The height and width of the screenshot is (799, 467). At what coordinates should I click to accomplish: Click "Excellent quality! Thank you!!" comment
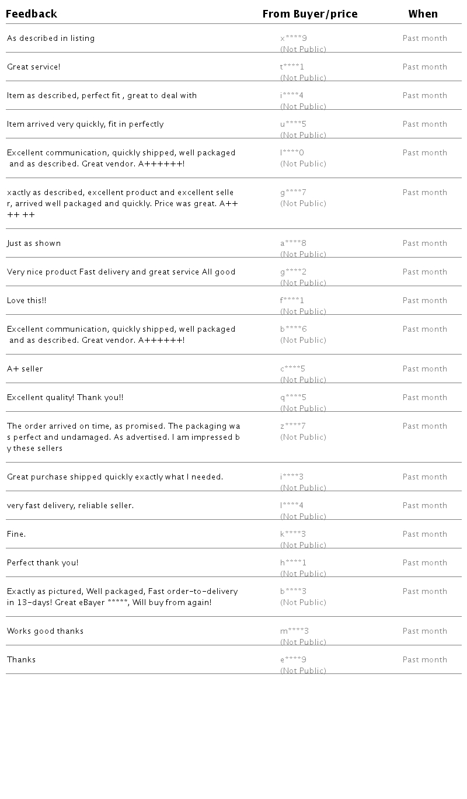point(65,398)
